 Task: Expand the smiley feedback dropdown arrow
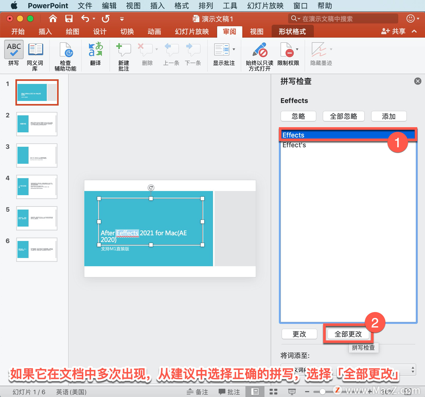[418, 19]
